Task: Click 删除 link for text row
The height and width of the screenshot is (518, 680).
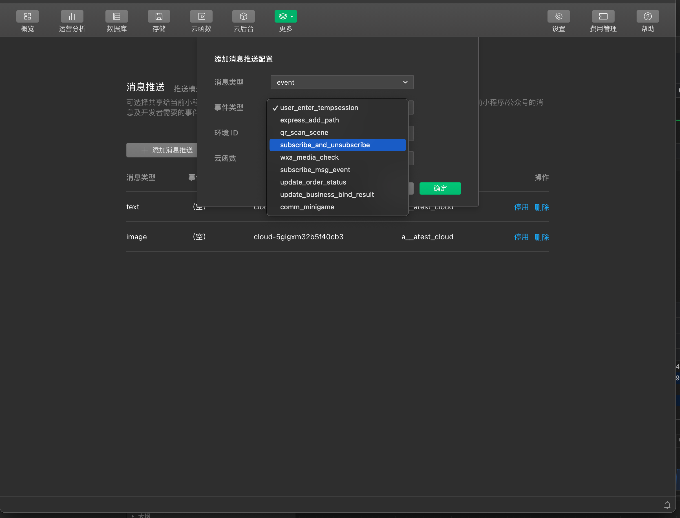Action: point(541,207)
